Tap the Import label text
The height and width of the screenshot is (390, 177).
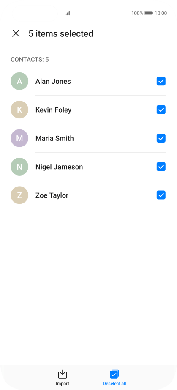[x=63, y=384]
